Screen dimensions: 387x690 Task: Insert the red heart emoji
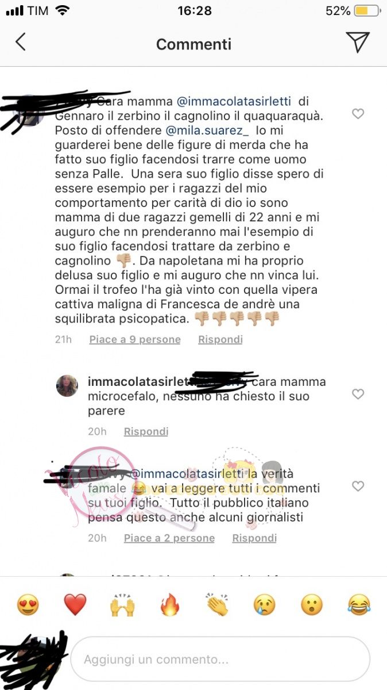point(75,605)
